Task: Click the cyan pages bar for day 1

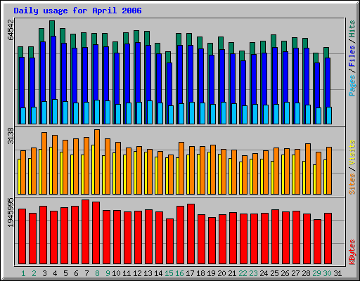Action: pyautogui.click(x=23, y=116)
